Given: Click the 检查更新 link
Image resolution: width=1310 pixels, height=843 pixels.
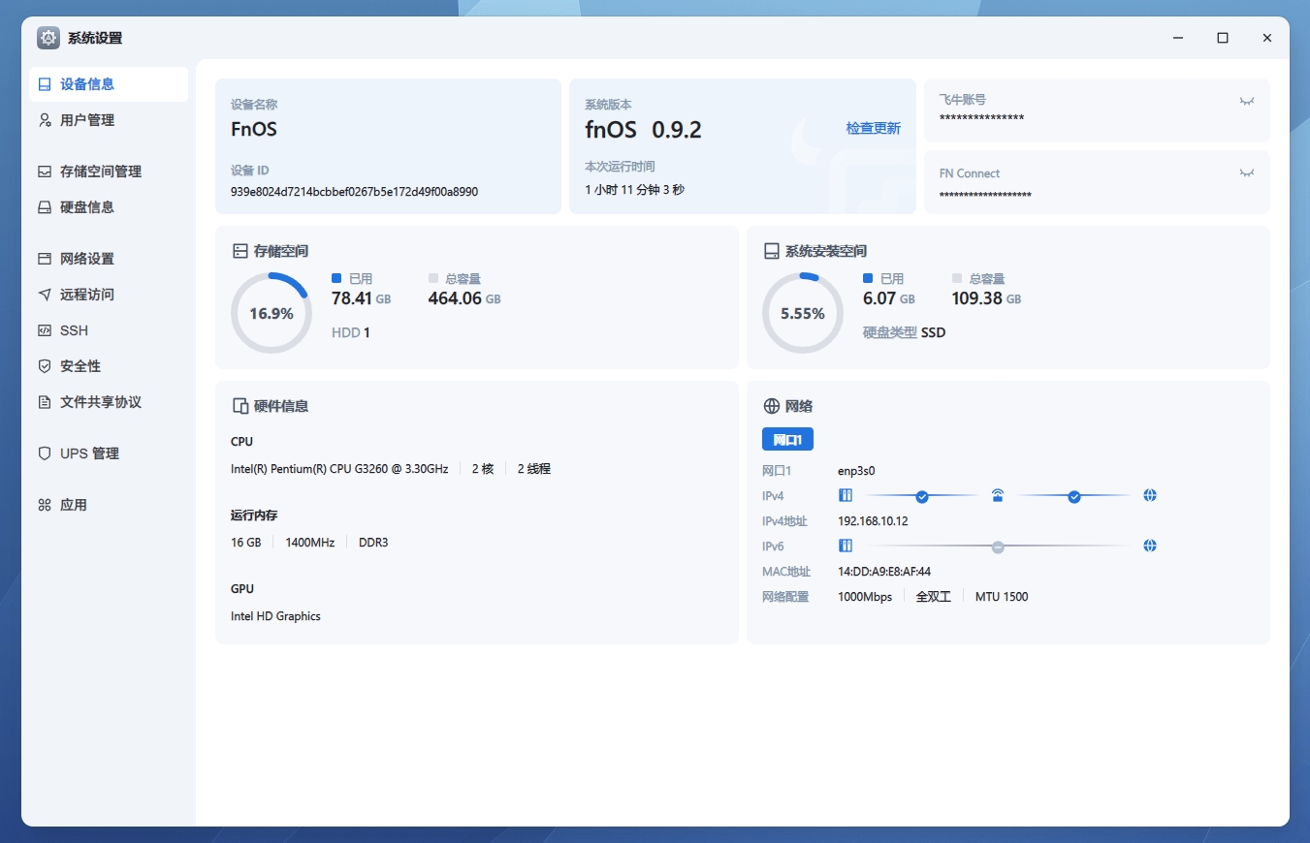Looking at the screenshot, I should tap(873, 128).
